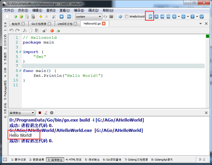Open the 查找(I) menu
Screen dimensions: 212x165
coord(51,10)
